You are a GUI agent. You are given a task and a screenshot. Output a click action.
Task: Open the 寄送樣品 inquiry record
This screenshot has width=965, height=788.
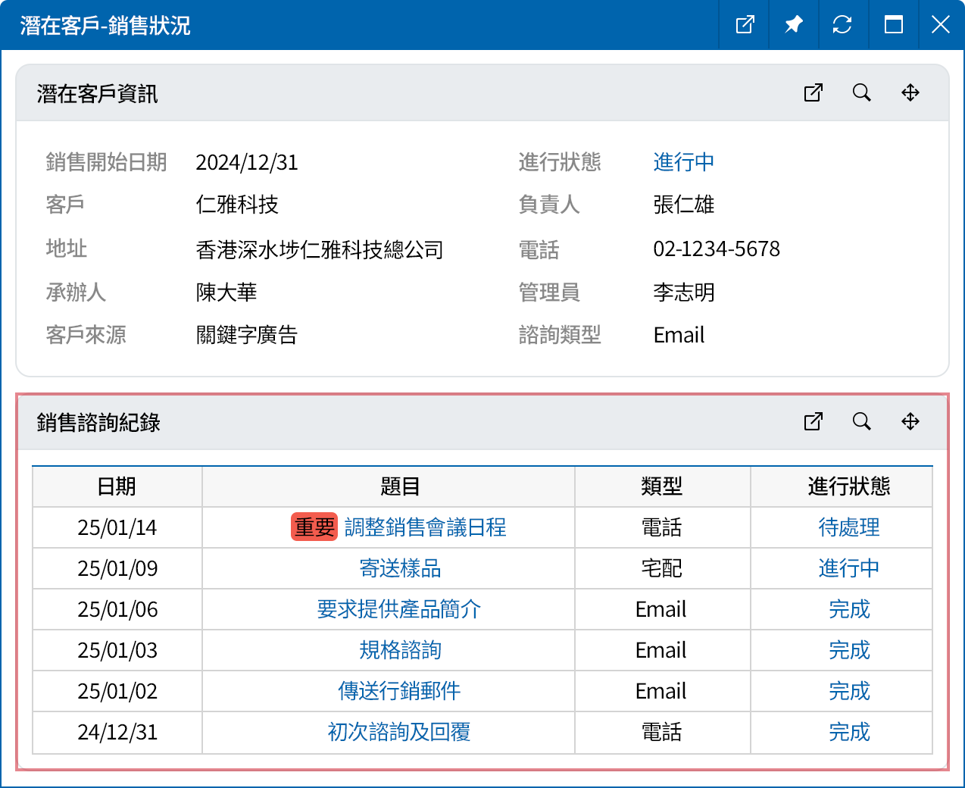(x=400, y=568)
